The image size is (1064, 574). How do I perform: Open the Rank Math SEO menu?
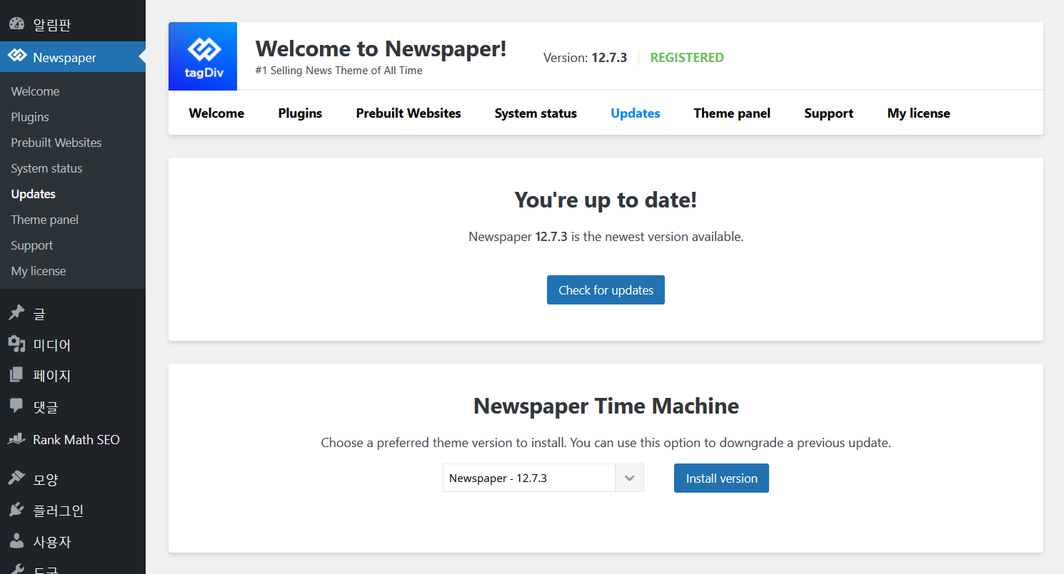click(73, 439)
